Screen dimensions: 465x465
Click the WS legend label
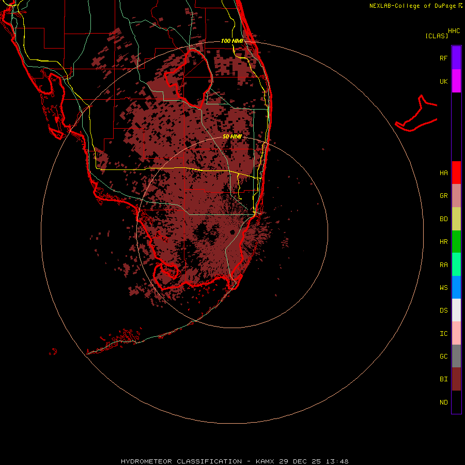click(443, 288)
